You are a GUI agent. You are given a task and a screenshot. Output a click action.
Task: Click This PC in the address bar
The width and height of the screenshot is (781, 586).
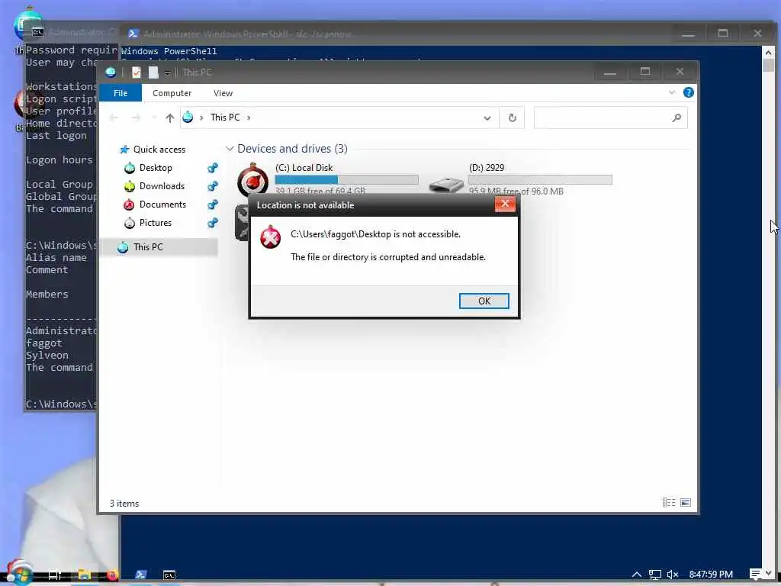225,117
